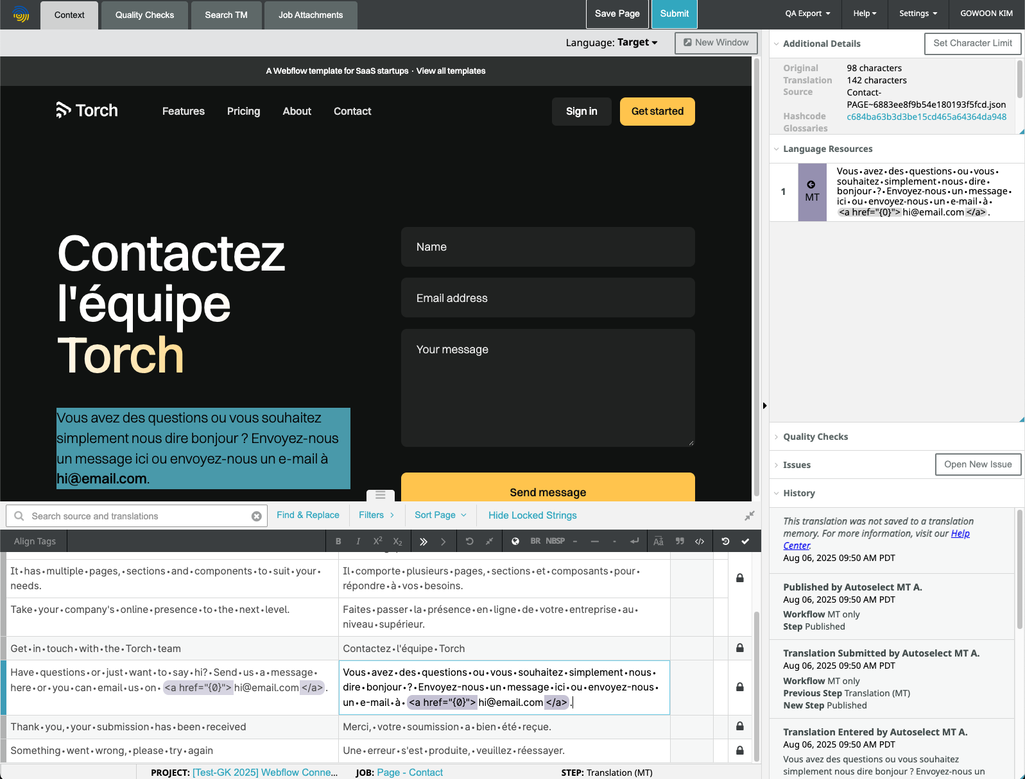Click the Align Tags button
1025x779 pixels.
(x=35, y=541)
